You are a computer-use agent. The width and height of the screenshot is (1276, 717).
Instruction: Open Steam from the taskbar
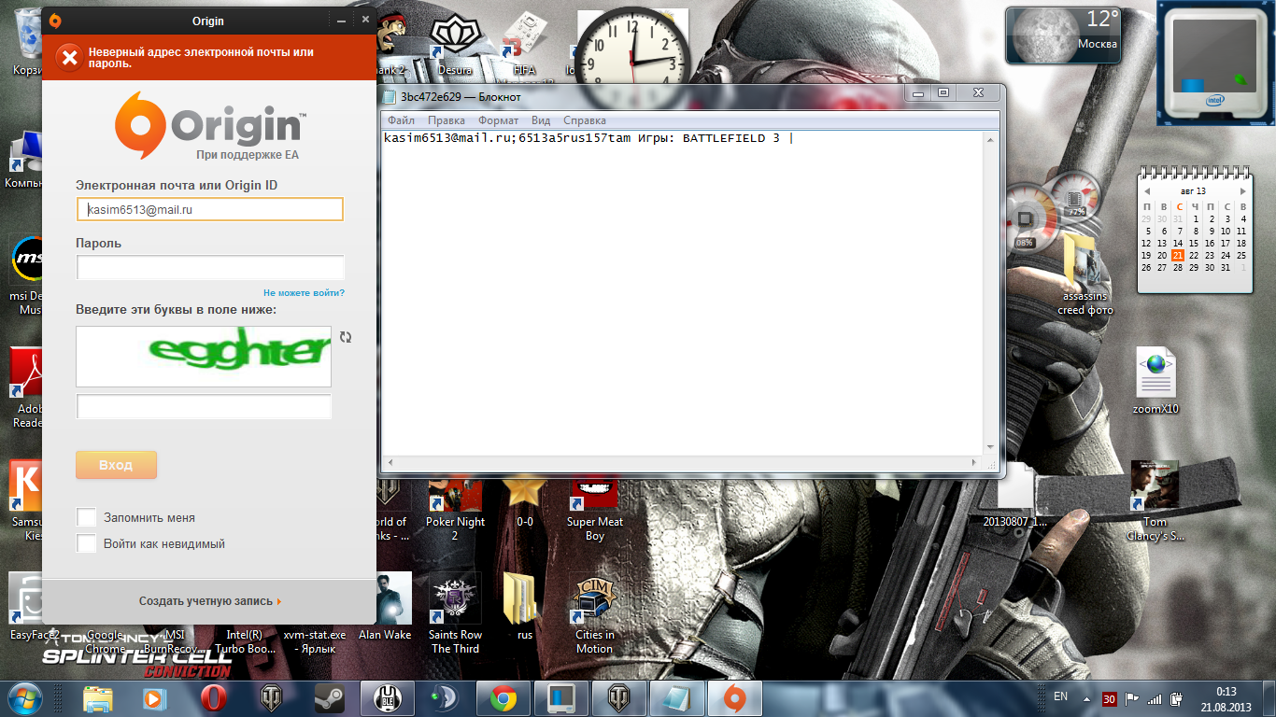point(328,698)
